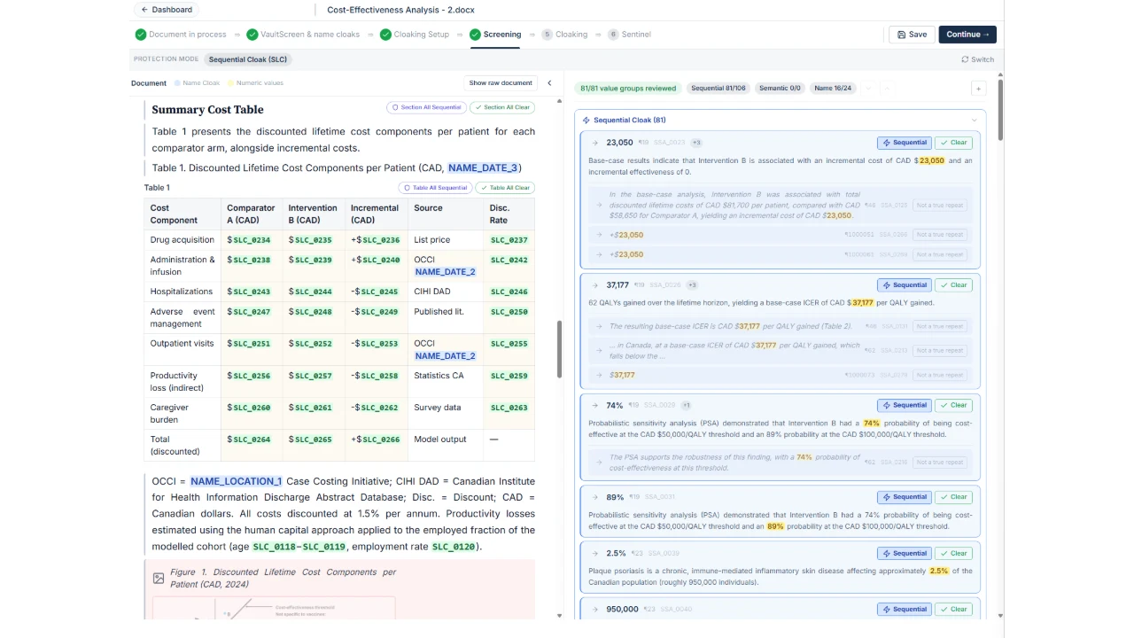Set the 2.5% group to Sequential

click(x=904, y=554)
